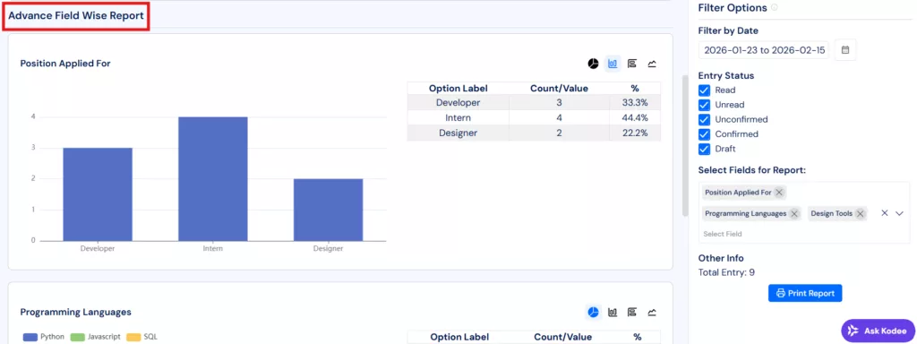Click the Count/Value header in first table
This screenshot has height=344, width=917.
559,89
